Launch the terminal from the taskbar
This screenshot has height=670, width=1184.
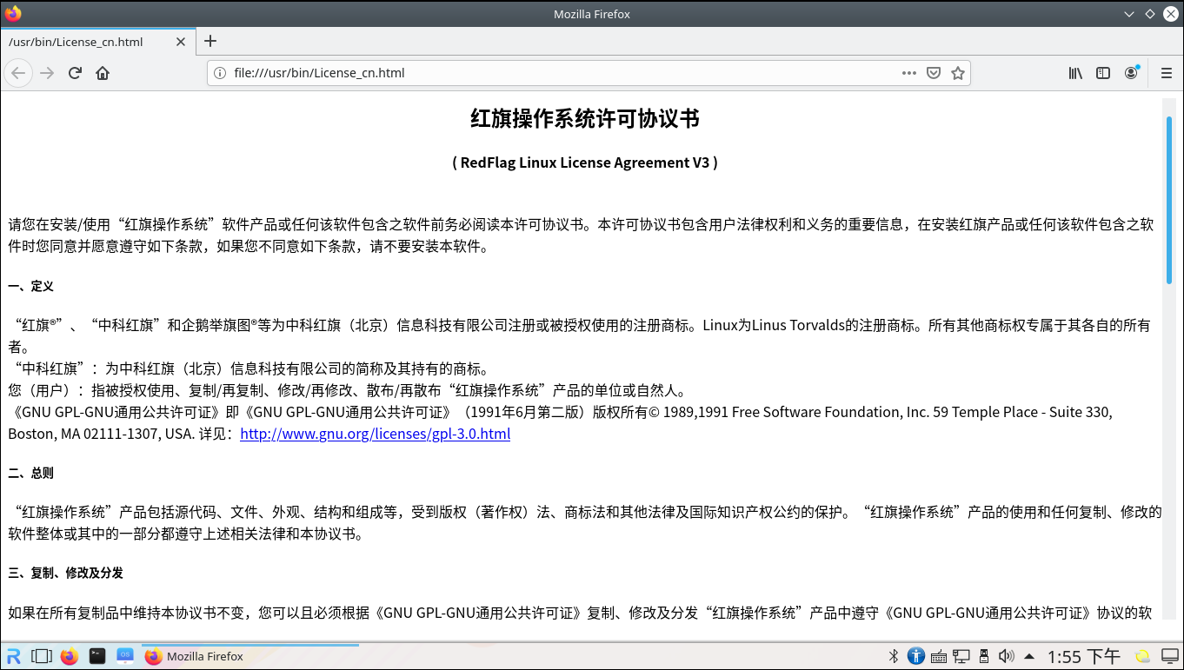click(97, 656)
